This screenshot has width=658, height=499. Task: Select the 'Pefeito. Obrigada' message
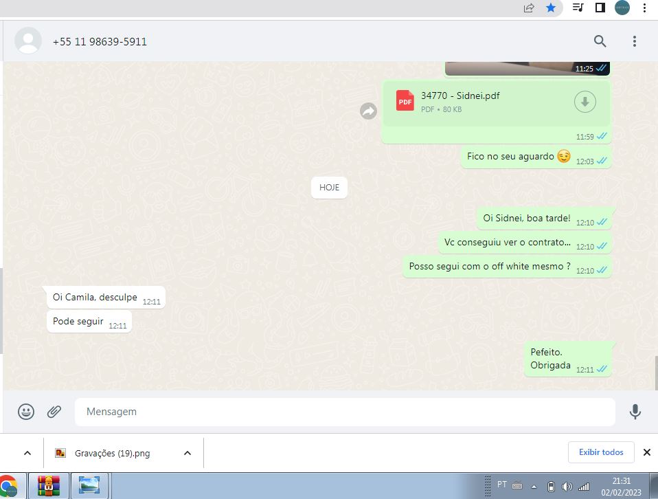567,359
